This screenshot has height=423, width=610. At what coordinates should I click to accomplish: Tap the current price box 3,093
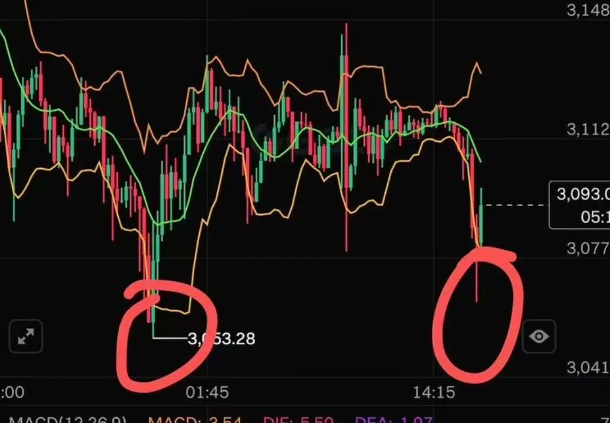(580, 205)
